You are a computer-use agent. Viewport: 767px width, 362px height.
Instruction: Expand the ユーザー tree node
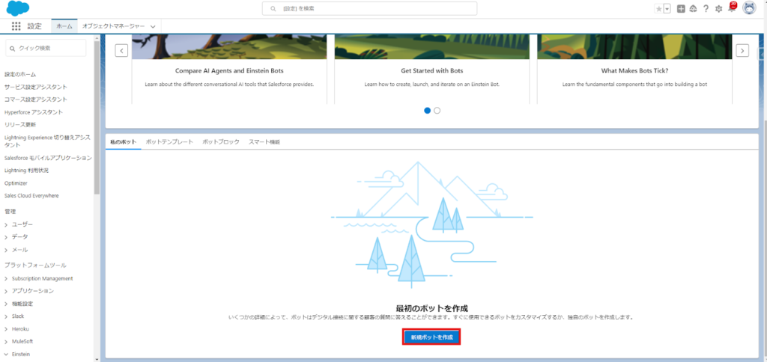[x=6, y=224]
